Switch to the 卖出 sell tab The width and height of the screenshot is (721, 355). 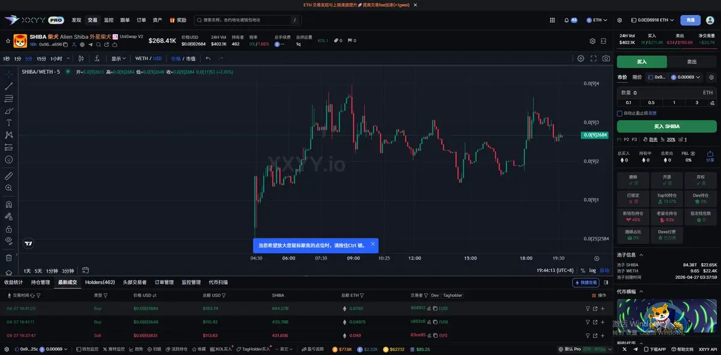tap(692, 62)
